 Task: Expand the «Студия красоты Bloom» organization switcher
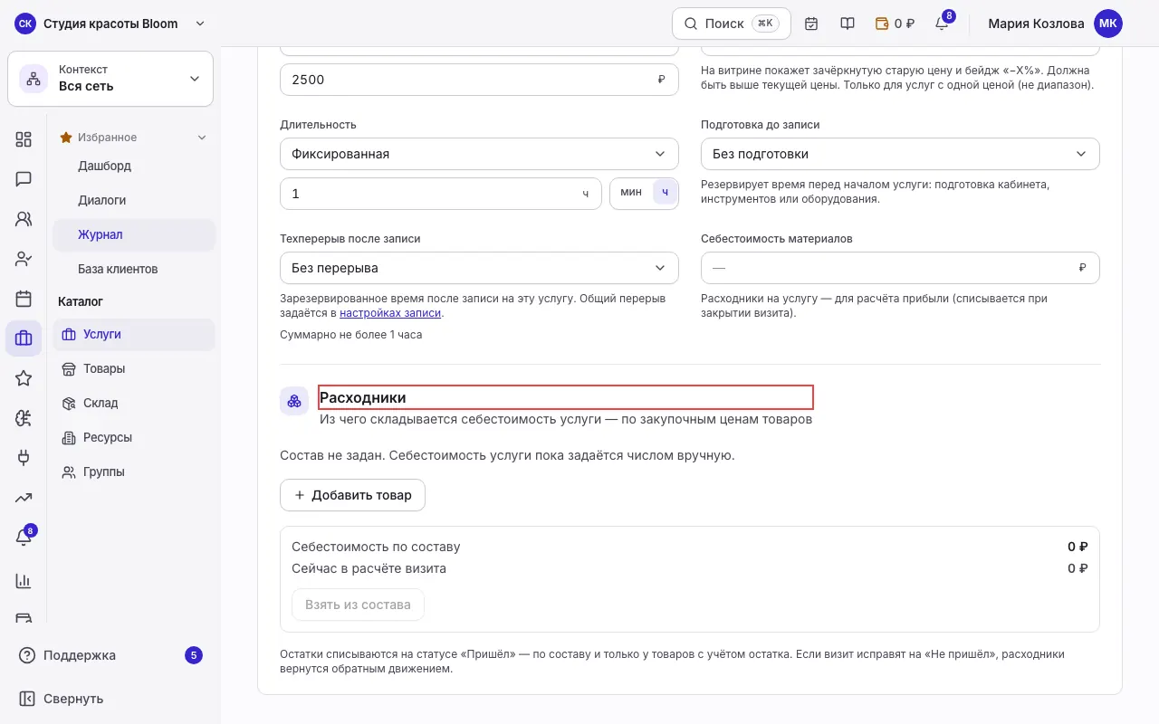(x=110, y=24)
